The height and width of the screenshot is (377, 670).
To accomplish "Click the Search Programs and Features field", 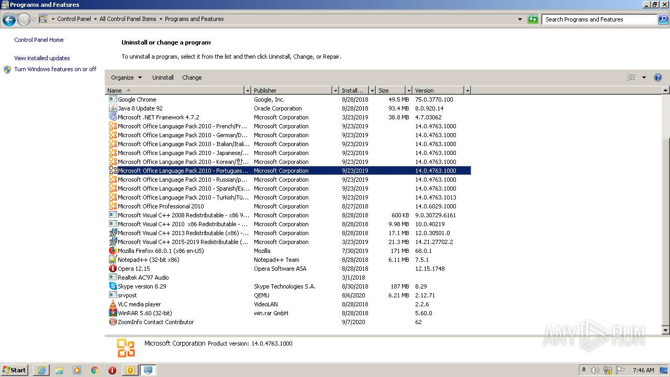I will pos(600,19).
